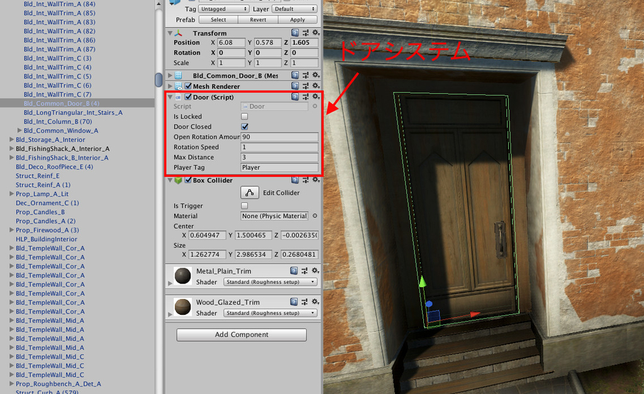Open Transform component help icon

coord(295,33)
